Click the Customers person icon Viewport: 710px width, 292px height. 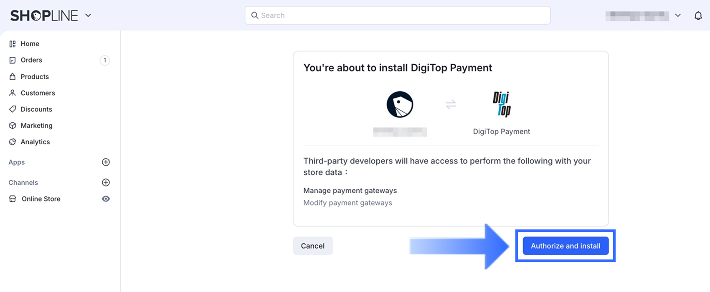click(x=13, y=93)
